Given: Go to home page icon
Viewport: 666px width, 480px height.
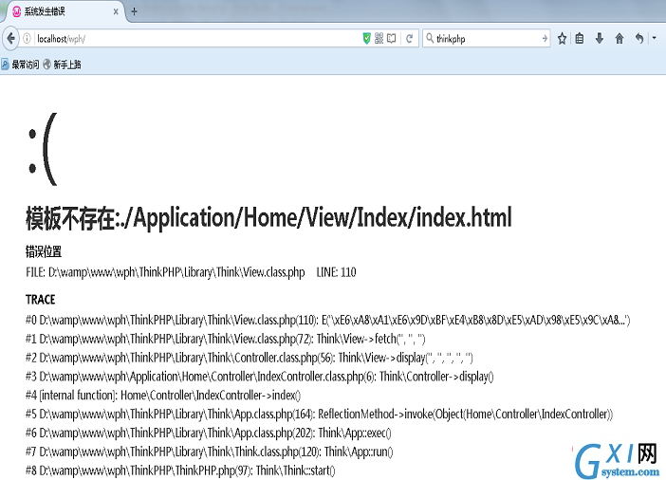Looking at the screenshot, I should pos(620,39).
